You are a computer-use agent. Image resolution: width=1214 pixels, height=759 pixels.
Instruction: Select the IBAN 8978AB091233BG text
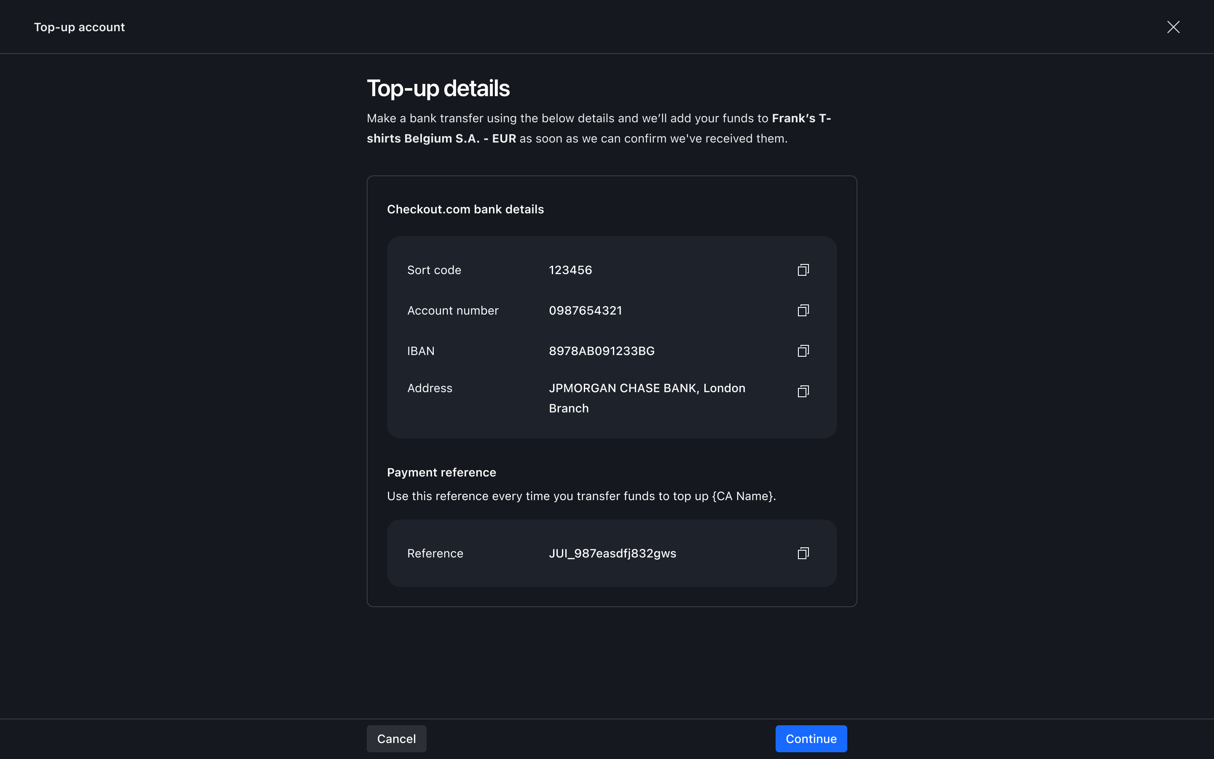pos(602,351)
